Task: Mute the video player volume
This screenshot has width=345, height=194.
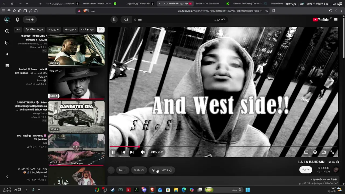Action: (x=143, y=152)
